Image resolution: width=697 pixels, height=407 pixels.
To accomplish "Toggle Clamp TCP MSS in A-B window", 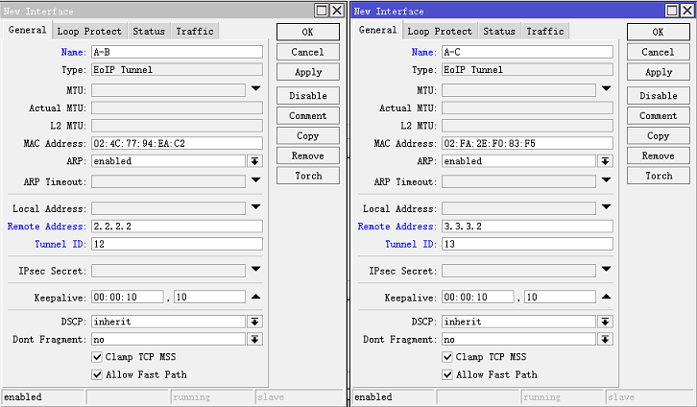I will [98, 357].
